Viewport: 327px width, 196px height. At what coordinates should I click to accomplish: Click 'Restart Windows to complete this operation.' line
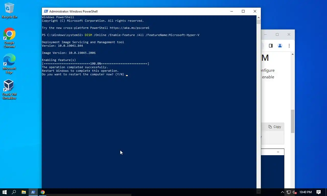coord(80,71)
